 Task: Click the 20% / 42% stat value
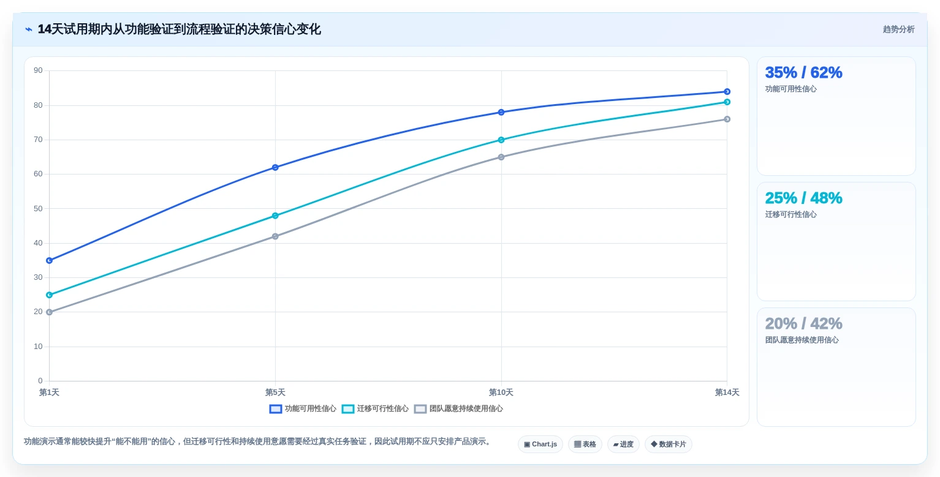(x=803, y=323)
